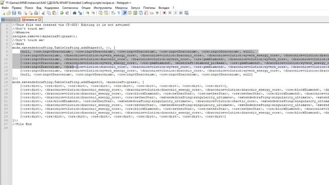Screen dimensions: 329x185
Task: Open Folder as Workspace toolbar icon
Action: pos(152,13)
